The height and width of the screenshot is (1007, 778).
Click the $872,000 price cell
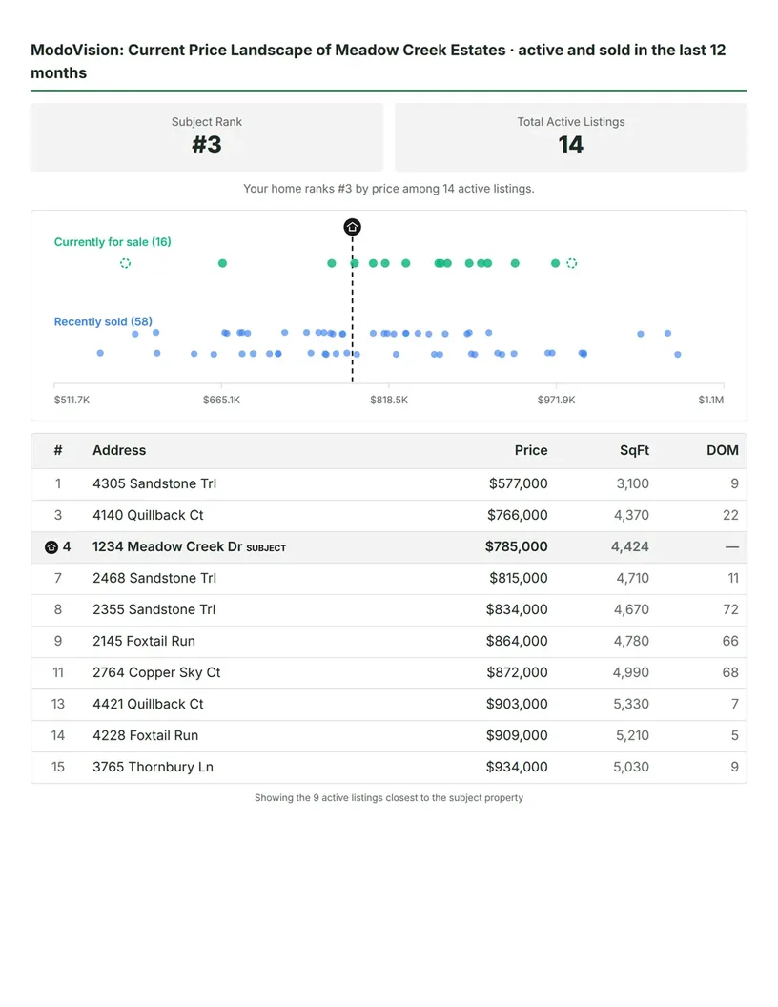tap(517, 672)
